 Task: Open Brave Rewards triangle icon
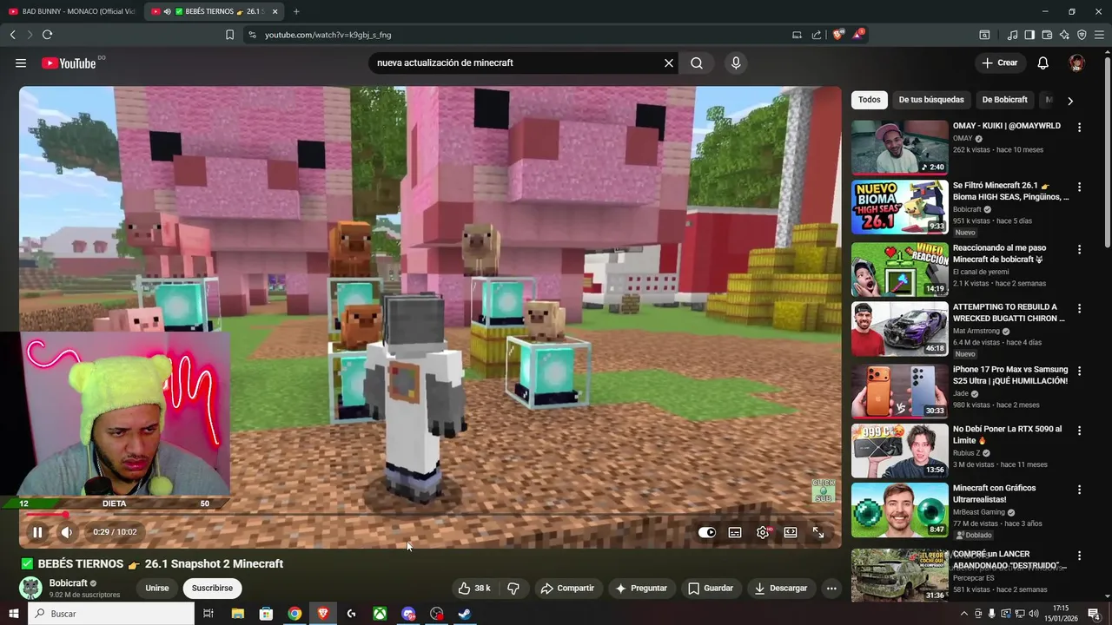(858, 35)
